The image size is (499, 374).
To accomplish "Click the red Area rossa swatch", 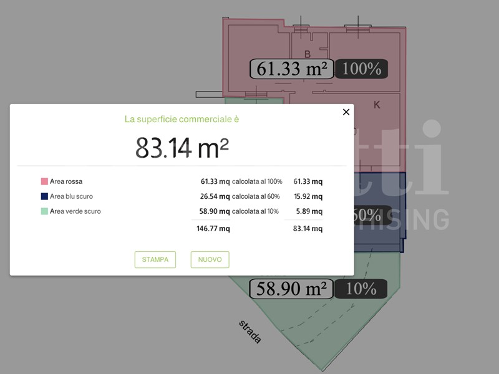I will pyautogui.click(x=44, y=181).
